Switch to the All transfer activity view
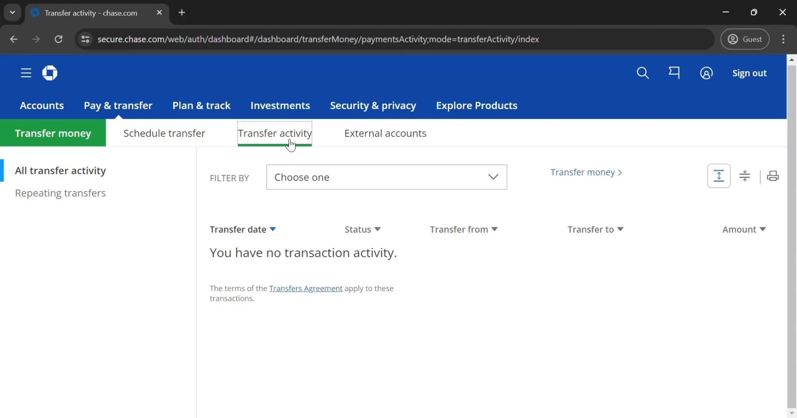 61,170
